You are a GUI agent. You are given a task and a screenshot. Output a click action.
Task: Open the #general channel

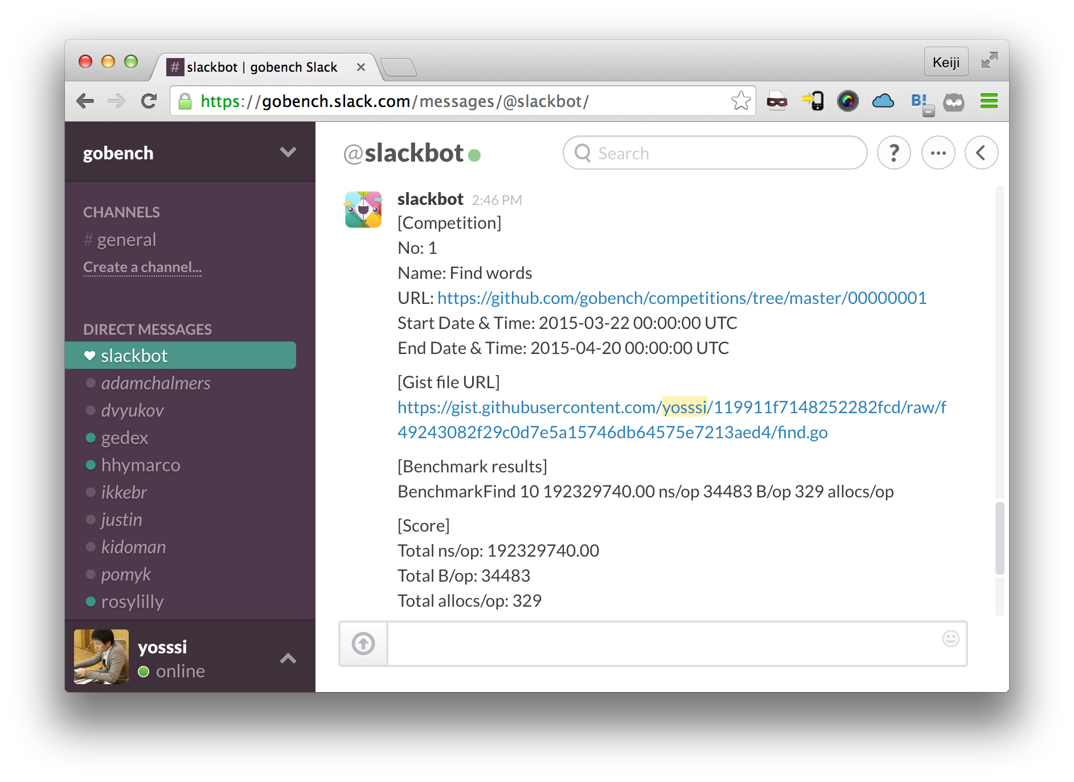[120, 240]
